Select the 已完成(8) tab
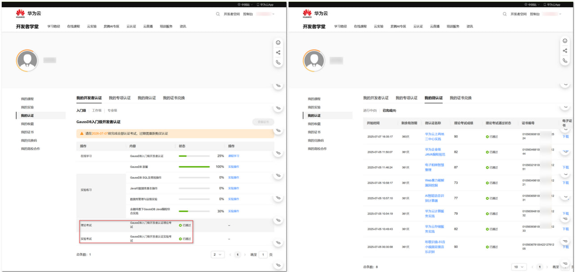This screenshot has width=575, height=272. coord(389,110)
